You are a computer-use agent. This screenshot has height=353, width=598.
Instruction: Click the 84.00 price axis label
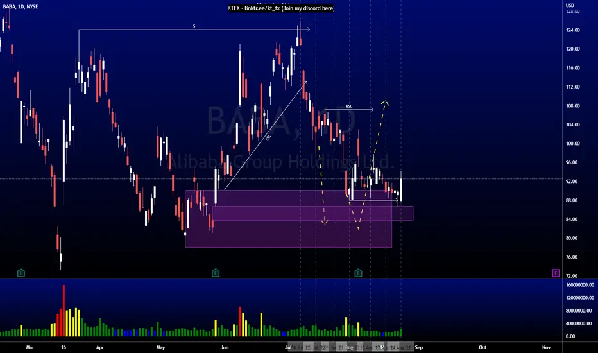coord(571,220)
